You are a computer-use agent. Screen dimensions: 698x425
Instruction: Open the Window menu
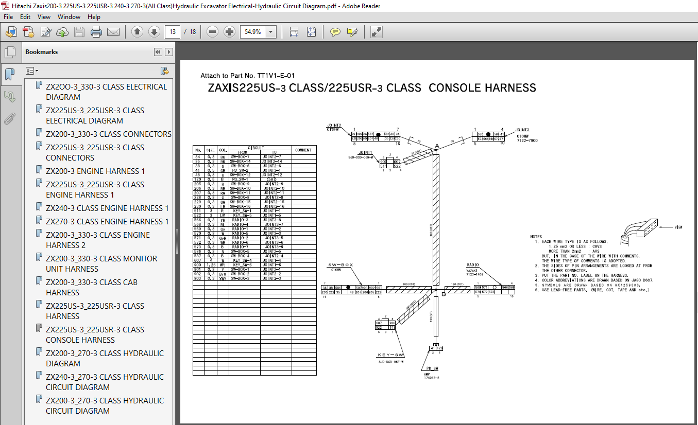pos(69,17)
